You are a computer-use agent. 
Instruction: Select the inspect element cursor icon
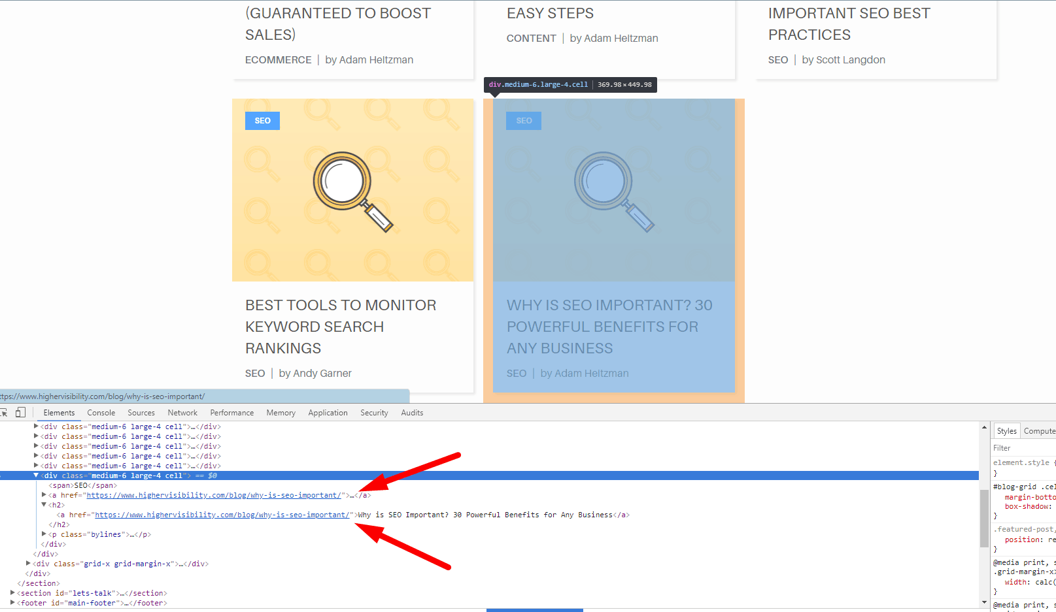pos(5,411)
